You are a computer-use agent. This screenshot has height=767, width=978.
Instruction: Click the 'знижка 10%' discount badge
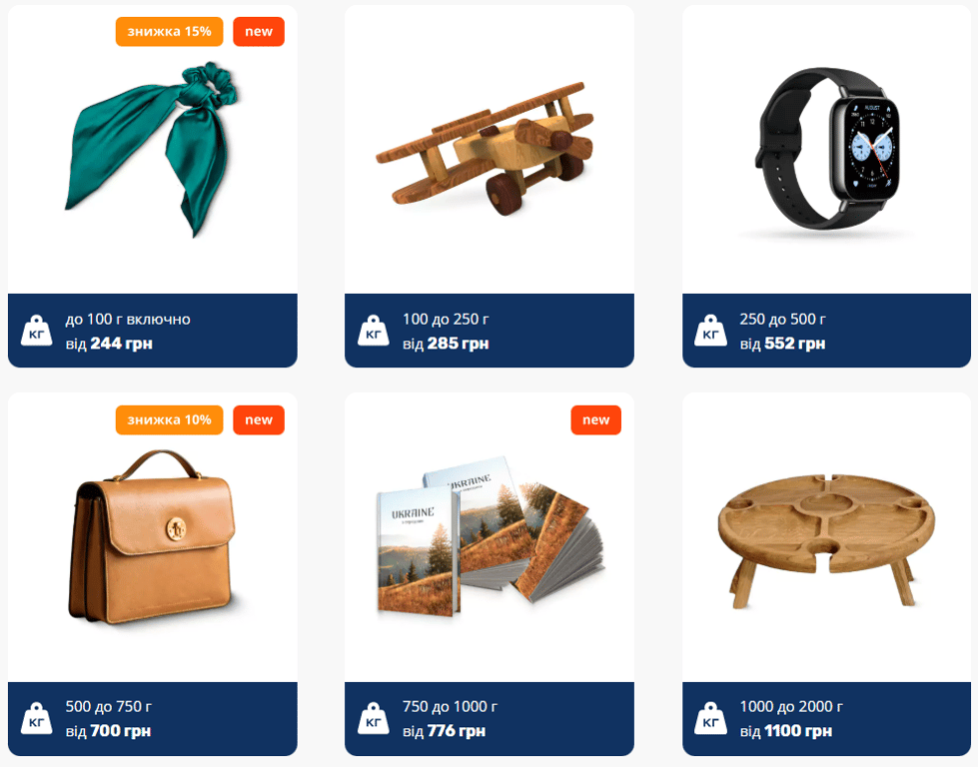[169, 420]
